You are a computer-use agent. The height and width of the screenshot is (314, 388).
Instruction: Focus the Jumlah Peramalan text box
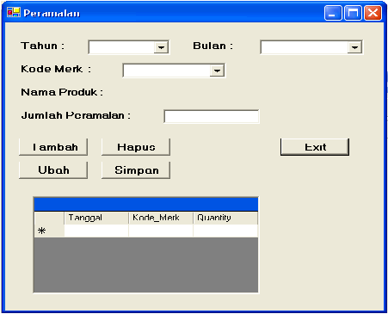[x=212, y=116]
